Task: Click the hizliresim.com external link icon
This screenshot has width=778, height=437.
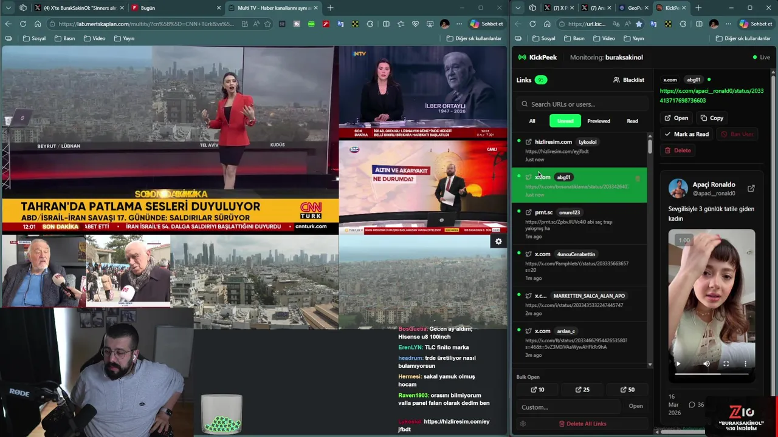Action: coord(528,142)
